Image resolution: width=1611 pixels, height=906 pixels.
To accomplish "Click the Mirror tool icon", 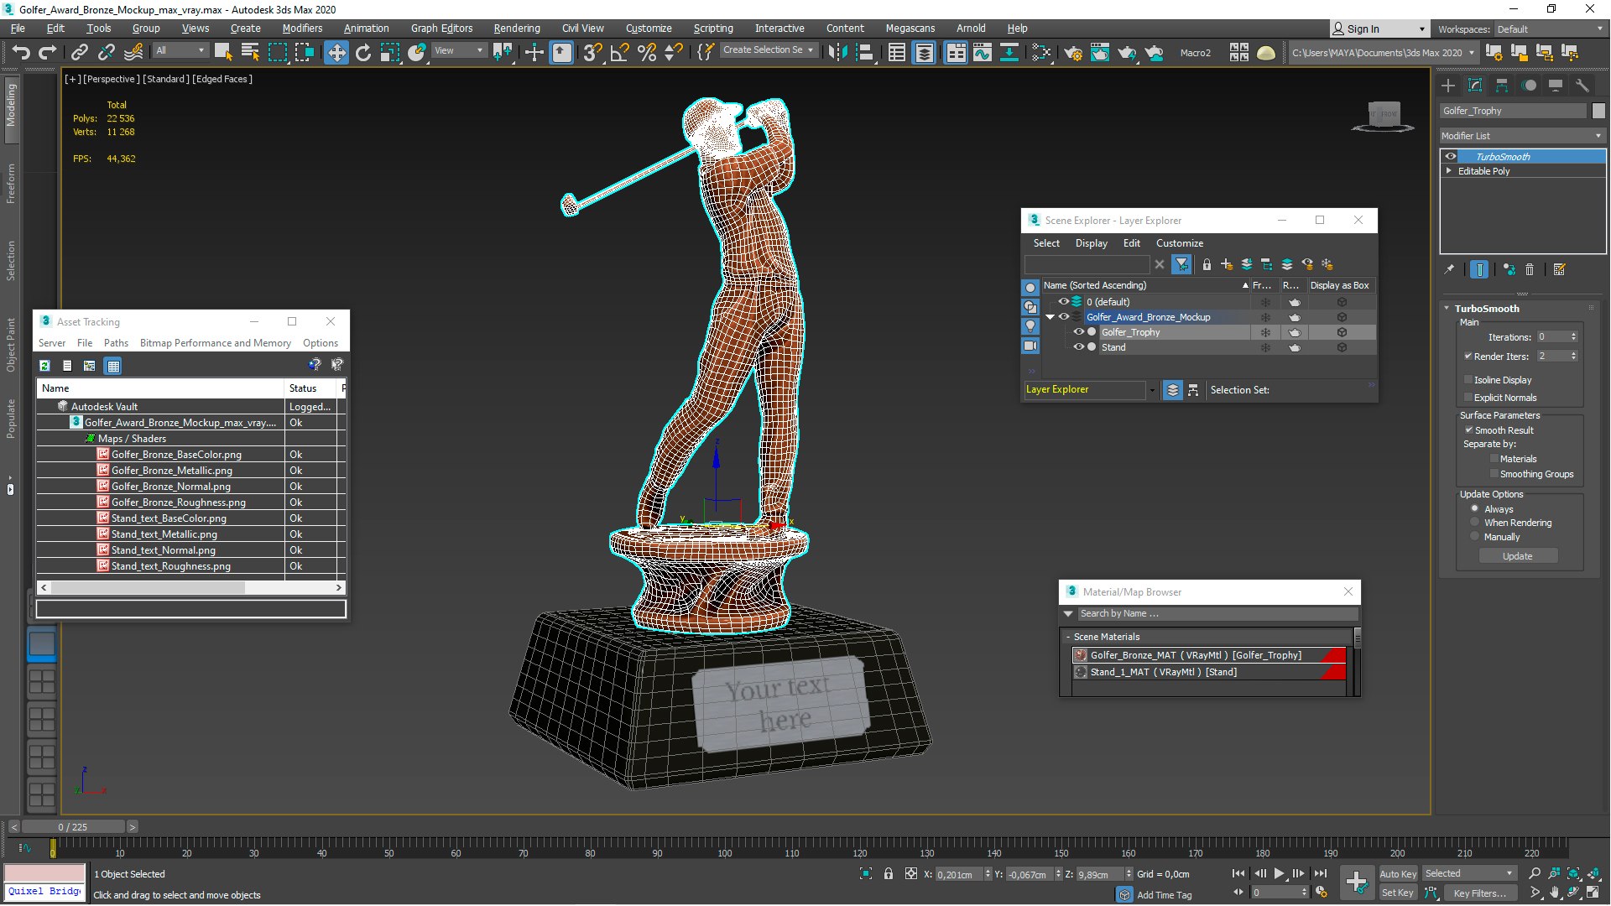I will [x=837, y=53].
